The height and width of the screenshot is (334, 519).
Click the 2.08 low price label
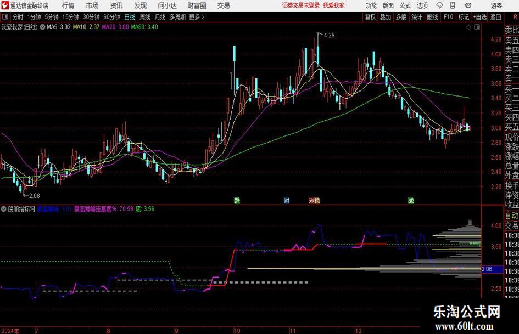click(x=35, y=196)
